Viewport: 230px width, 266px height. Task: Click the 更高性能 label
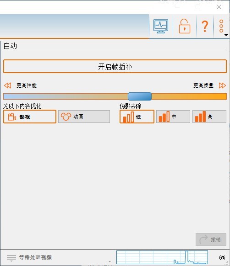click(x=27, y=85)
